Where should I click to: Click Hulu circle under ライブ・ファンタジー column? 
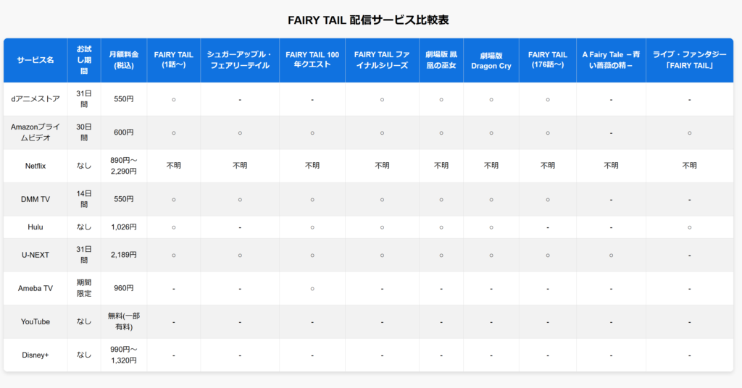(x=690, y=228)
